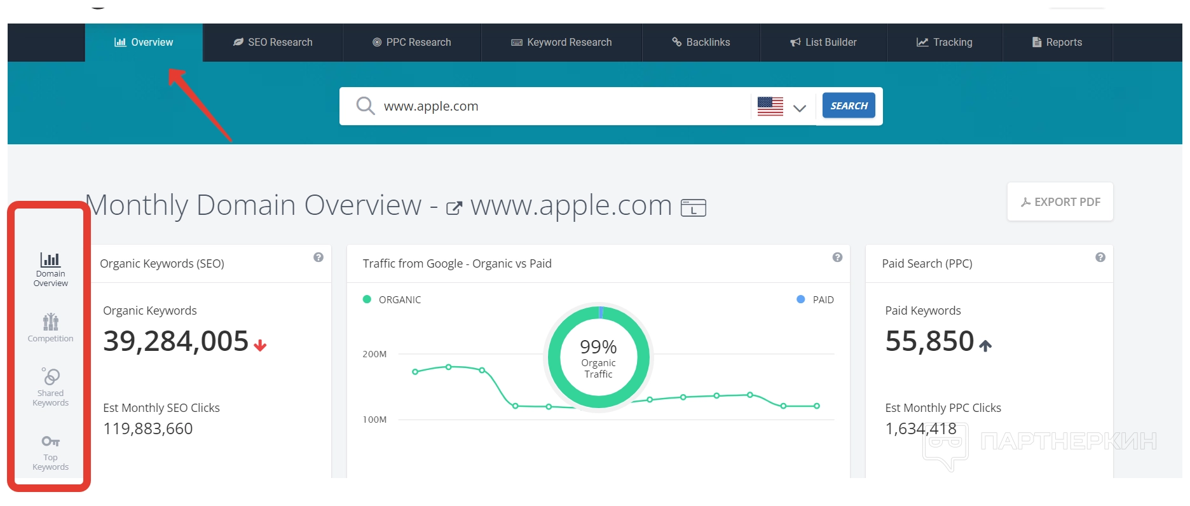The width and height of the screenshot is (1190, 506).
Task: Click the 39,284,005 organic keywords value
Action: pos(175,341)
